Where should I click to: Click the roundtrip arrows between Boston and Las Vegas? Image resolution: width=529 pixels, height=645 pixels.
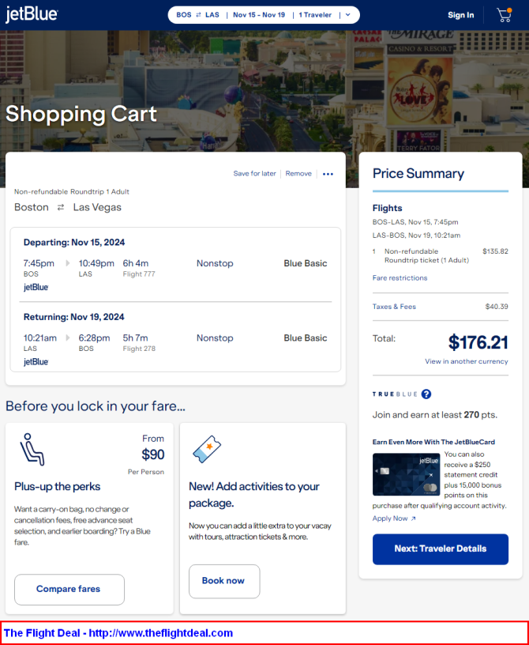point(61,207)
